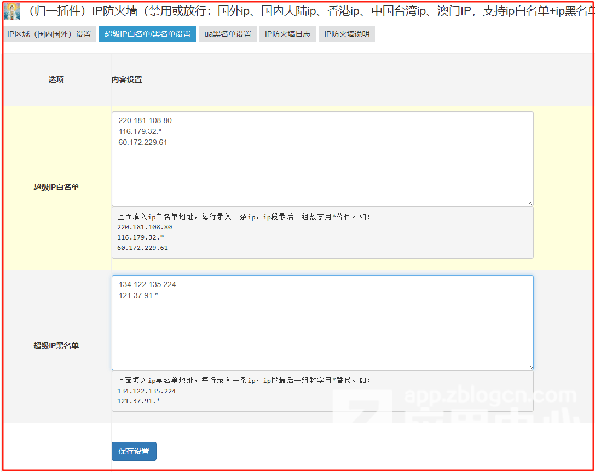Open the ua黑名单设置 tab

227,34
